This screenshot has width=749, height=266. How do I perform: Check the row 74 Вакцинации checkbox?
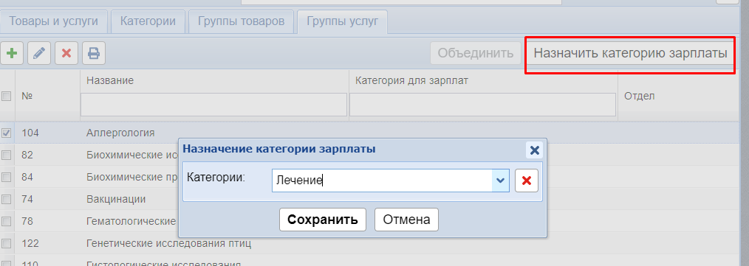tap(6, 199)
